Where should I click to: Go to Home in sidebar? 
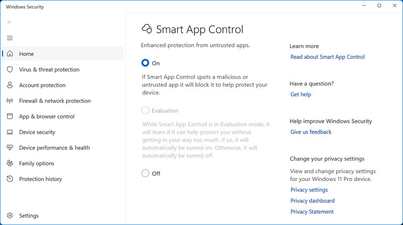pyautogui.click(x=63, y=53)
